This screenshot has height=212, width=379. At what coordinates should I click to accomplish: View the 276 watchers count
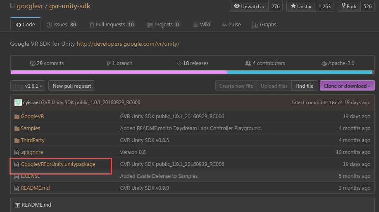tap(275, 6)
